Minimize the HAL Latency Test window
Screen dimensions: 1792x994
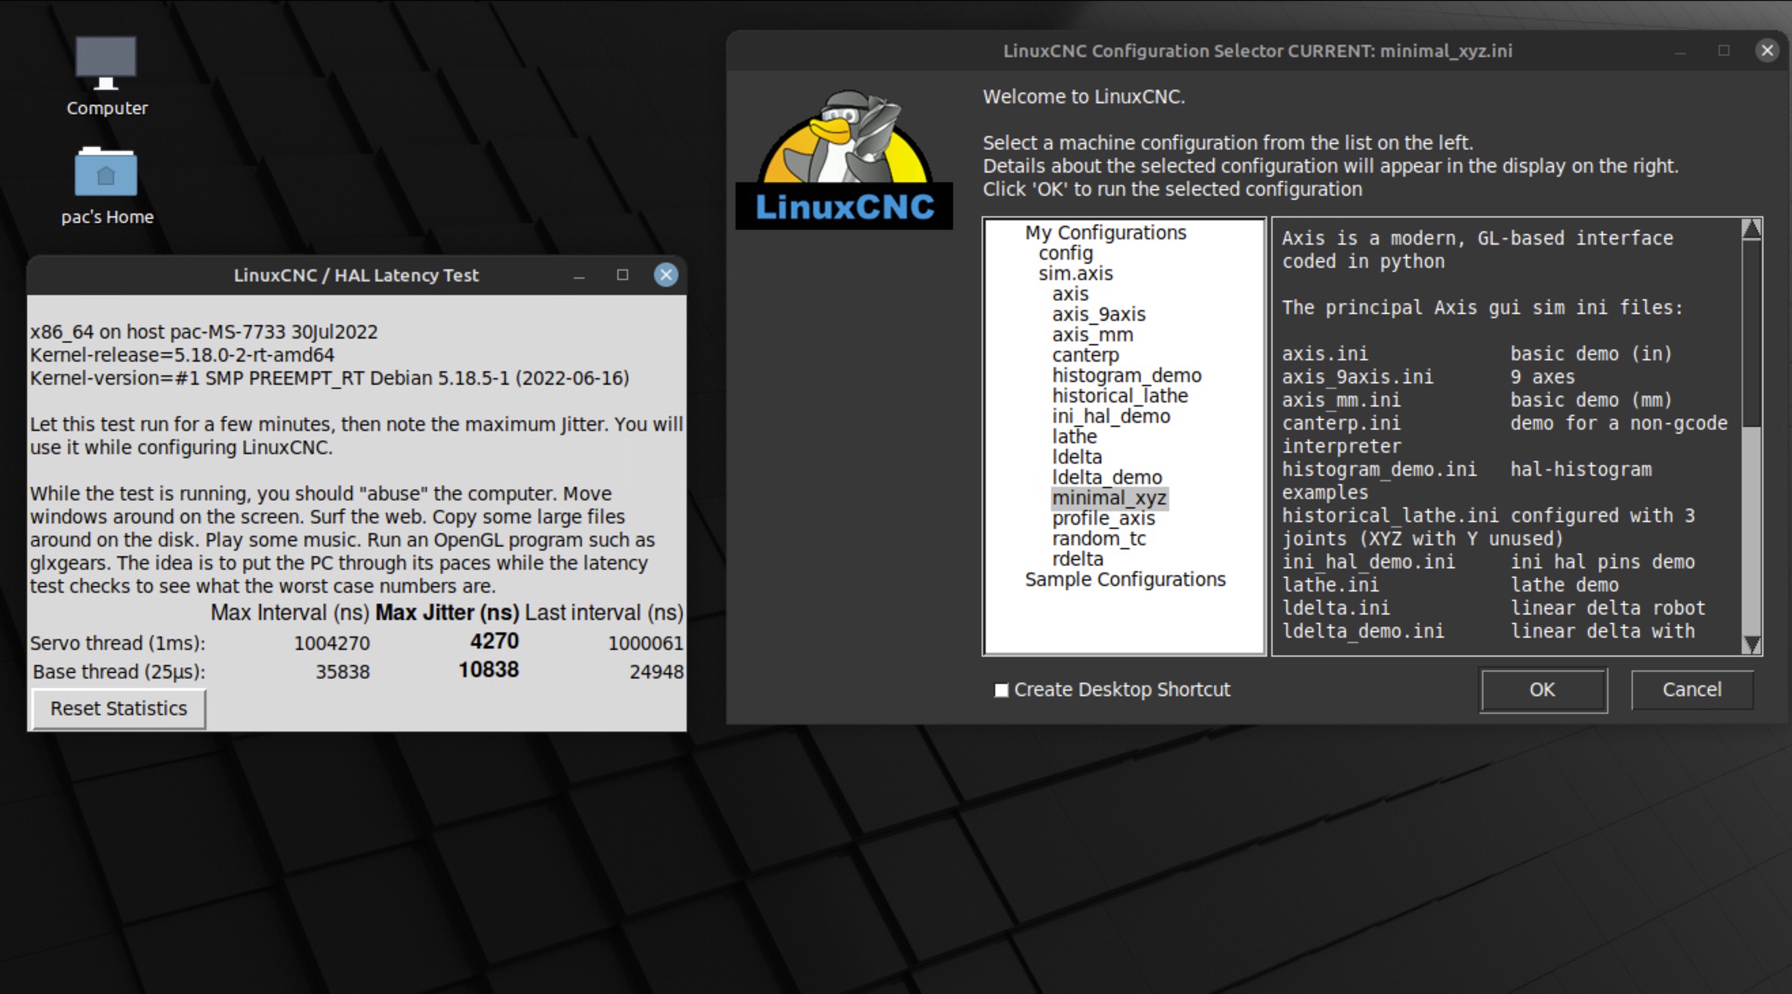(579, 275)
